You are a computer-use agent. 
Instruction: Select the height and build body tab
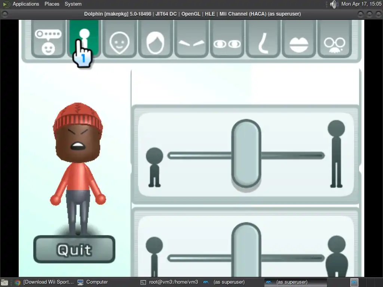point(84,38)
